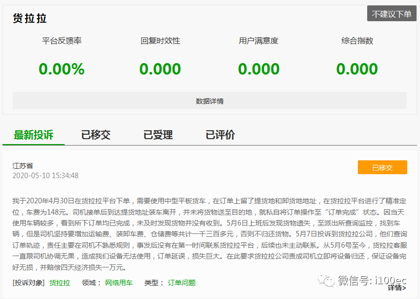Open the green 货拉拉 complaint target link
The height and width of the screenshot is (299, 420).
(60, 283)
